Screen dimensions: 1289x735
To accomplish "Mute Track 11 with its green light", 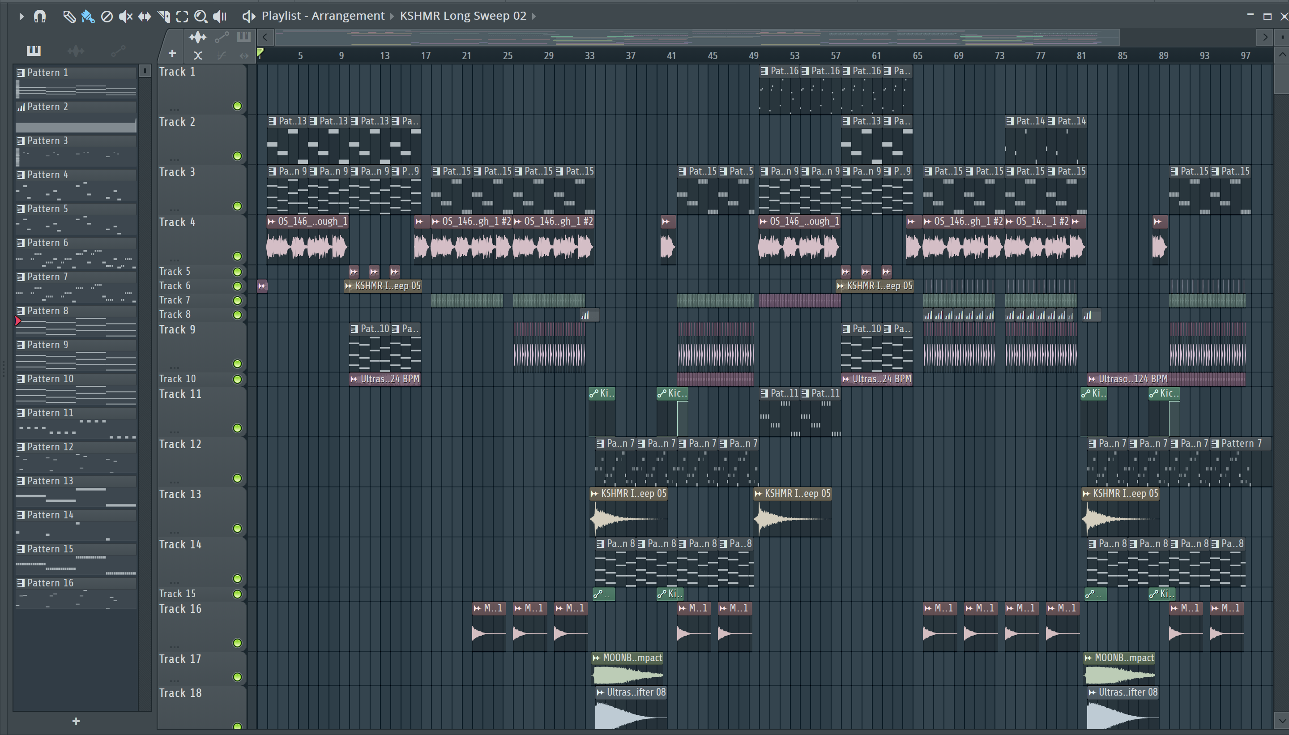I will 237,428.
